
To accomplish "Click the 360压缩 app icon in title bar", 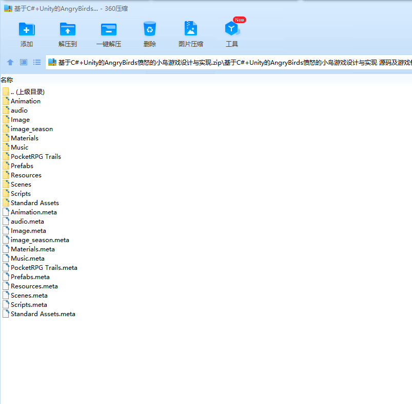I will 8,9.
